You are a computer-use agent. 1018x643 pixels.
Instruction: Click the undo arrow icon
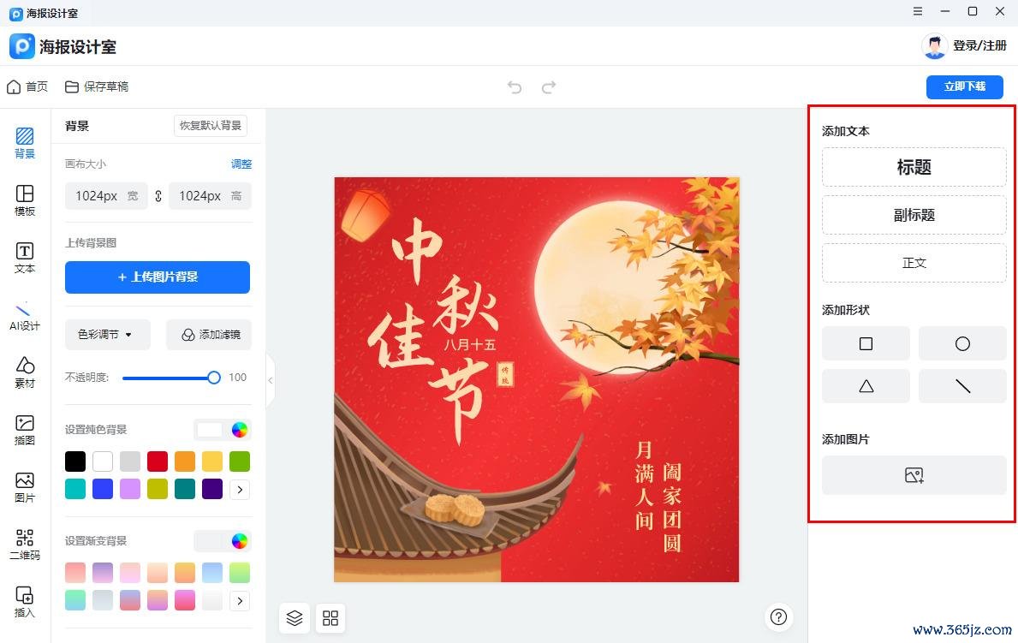[515, 87]
